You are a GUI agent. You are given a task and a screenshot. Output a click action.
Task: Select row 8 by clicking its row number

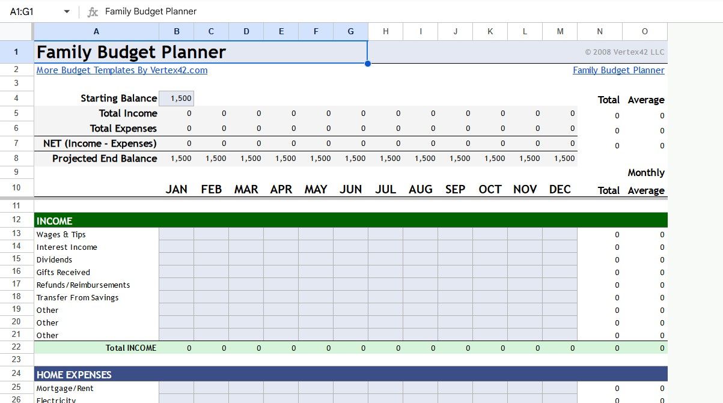16,158
